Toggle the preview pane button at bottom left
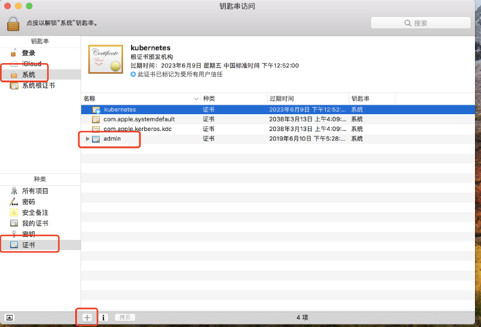481x327 pixels. 10,317
